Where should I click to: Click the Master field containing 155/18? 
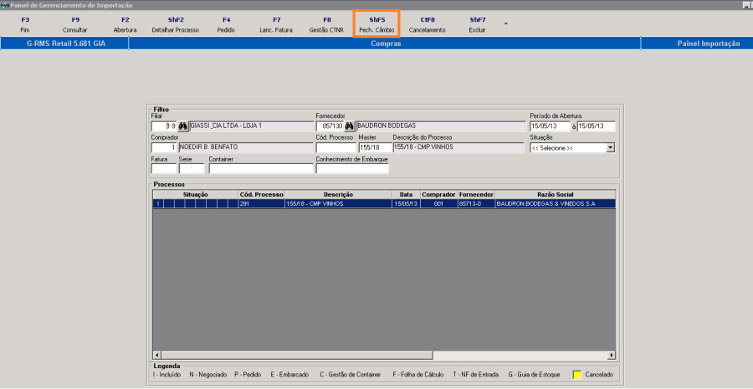(x=375, y=147)
